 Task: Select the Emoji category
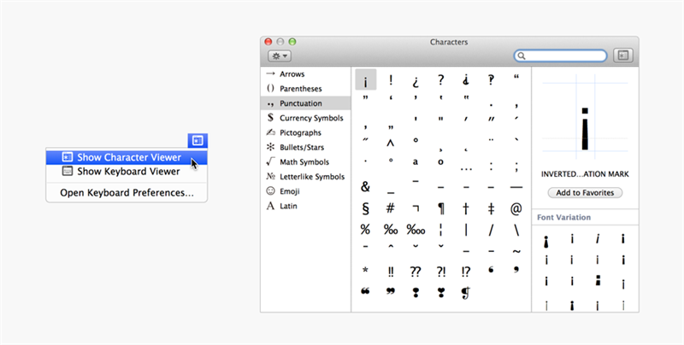pyautogui.click(x=305, y=191)
